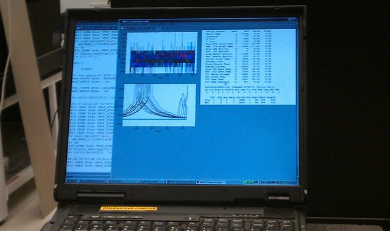Click the highlighted toolbar icon in MOS window
The image size is (390, 231).
158,28
